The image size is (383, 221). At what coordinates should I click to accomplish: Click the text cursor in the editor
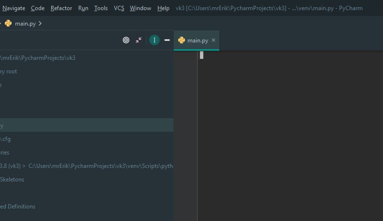pos(201,55)
